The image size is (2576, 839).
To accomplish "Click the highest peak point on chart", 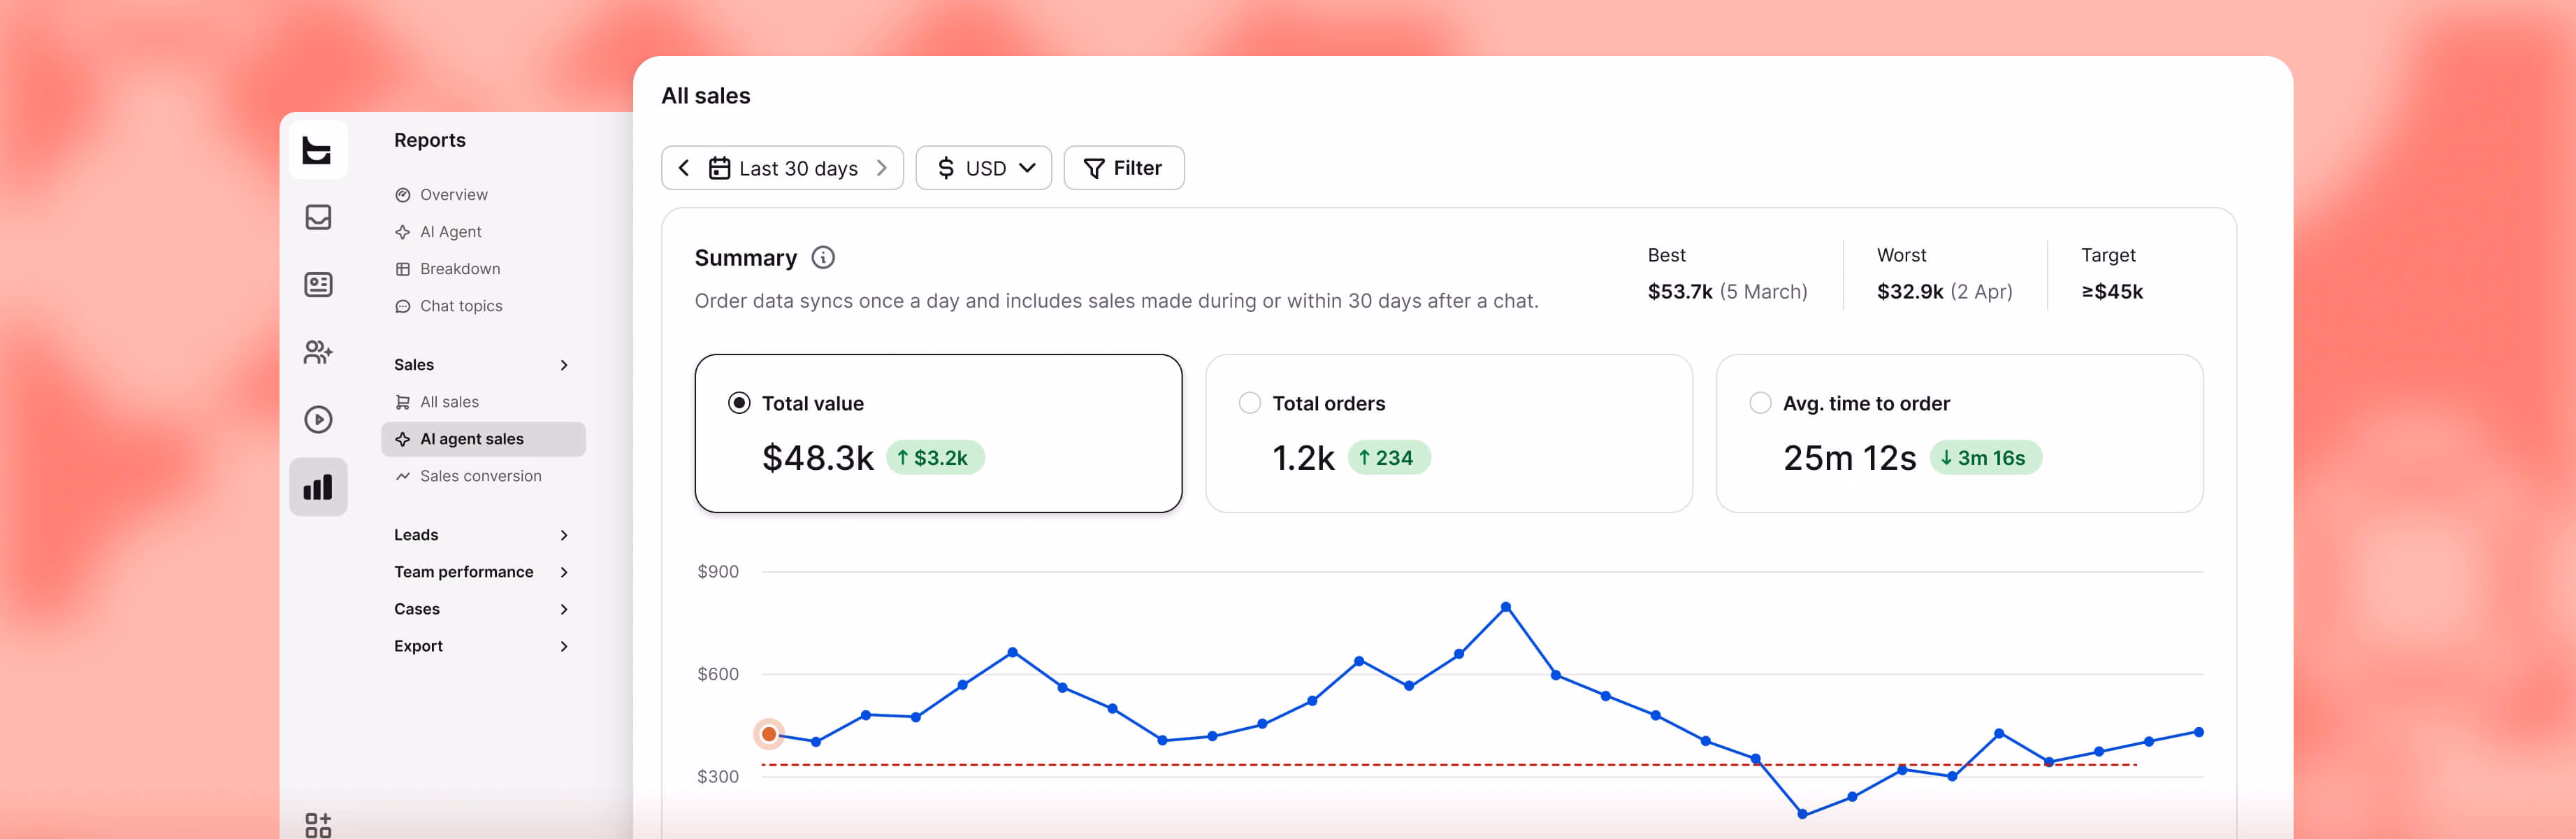I will click(x=1506, y=607).
